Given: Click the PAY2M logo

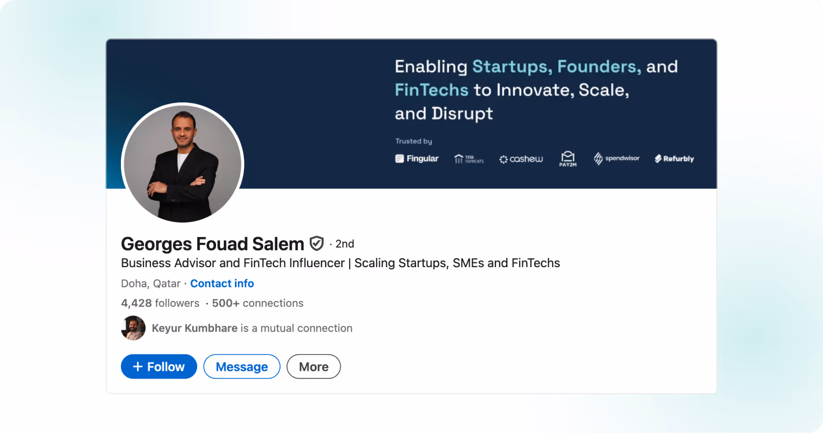Looking at the screenshot, I should 568,159.
